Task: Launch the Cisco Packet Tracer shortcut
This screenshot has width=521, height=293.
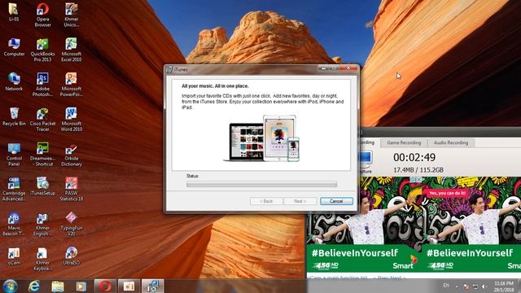Action: (42, 120)
